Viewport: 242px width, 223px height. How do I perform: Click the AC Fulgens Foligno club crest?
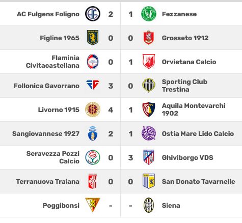pos(93,14)
